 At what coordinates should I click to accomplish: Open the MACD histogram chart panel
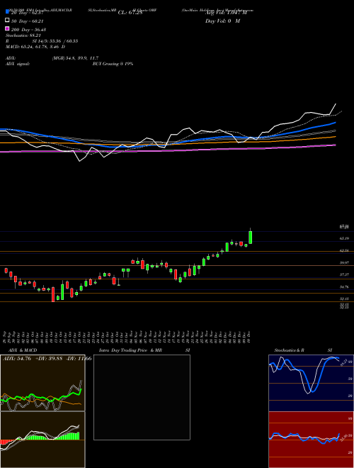click(42, 440)
